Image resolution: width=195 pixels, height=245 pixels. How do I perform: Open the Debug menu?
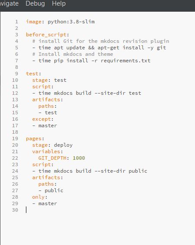pos(35,3)
